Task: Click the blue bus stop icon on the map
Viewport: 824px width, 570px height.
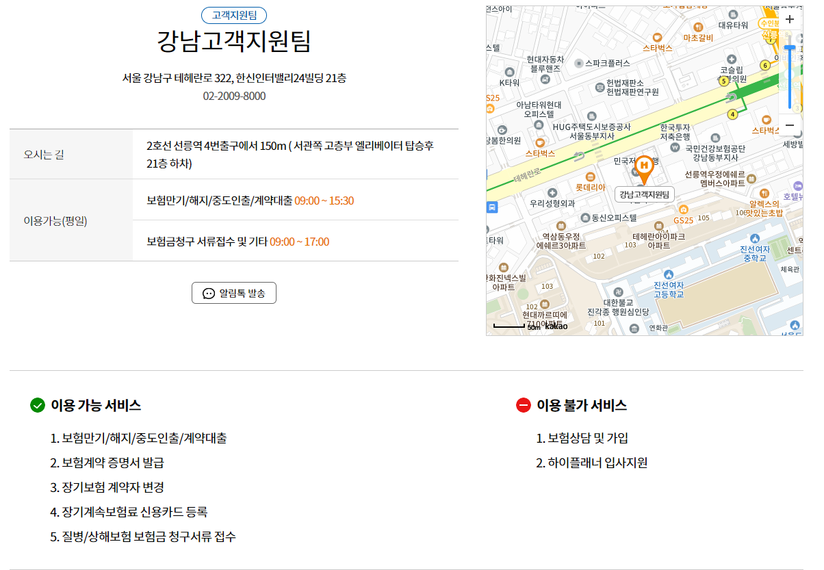Action: pyautogui.click(x=491, y=207)
